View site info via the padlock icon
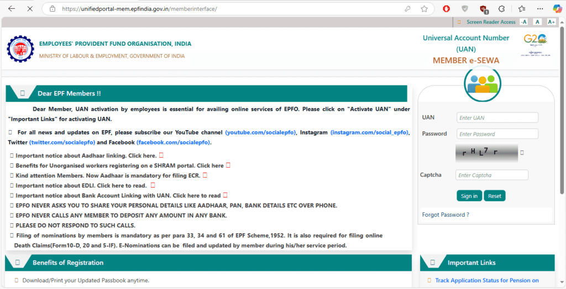 (x=53, y=9)
